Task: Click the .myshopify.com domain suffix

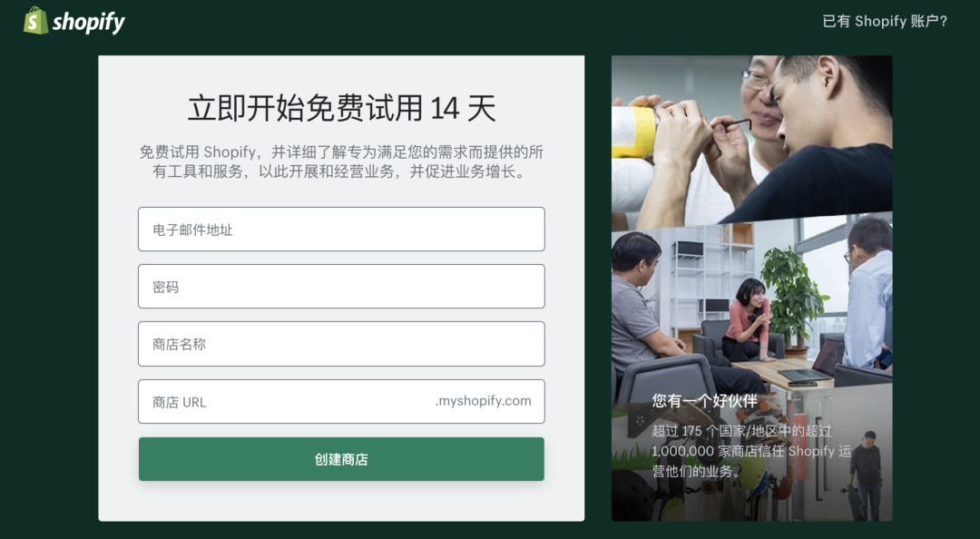Action: click(x=483, y=401)
